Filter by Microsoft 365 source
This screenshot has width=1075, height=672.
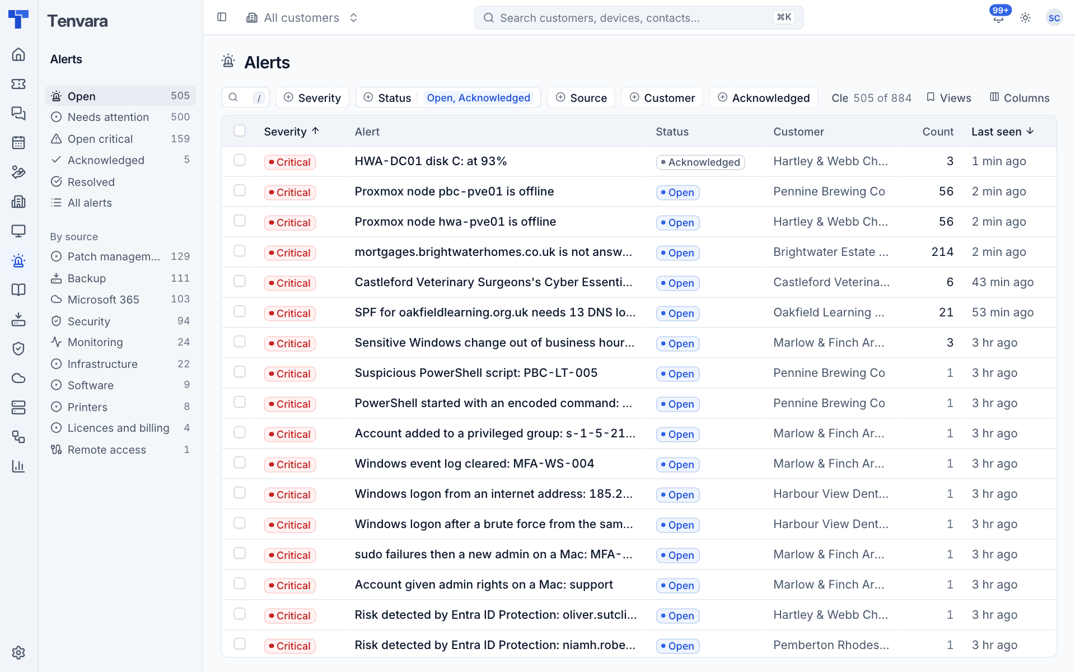point(120,300)
